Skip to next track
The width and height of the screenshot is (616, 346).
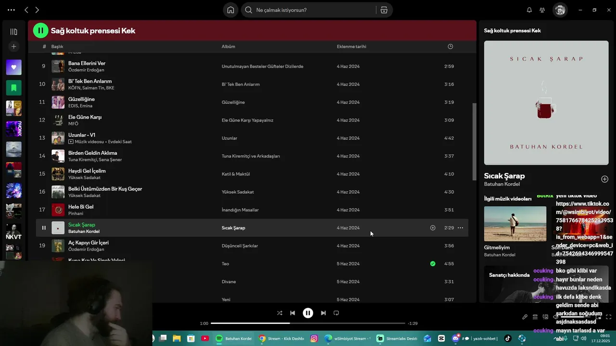[323, 313]
